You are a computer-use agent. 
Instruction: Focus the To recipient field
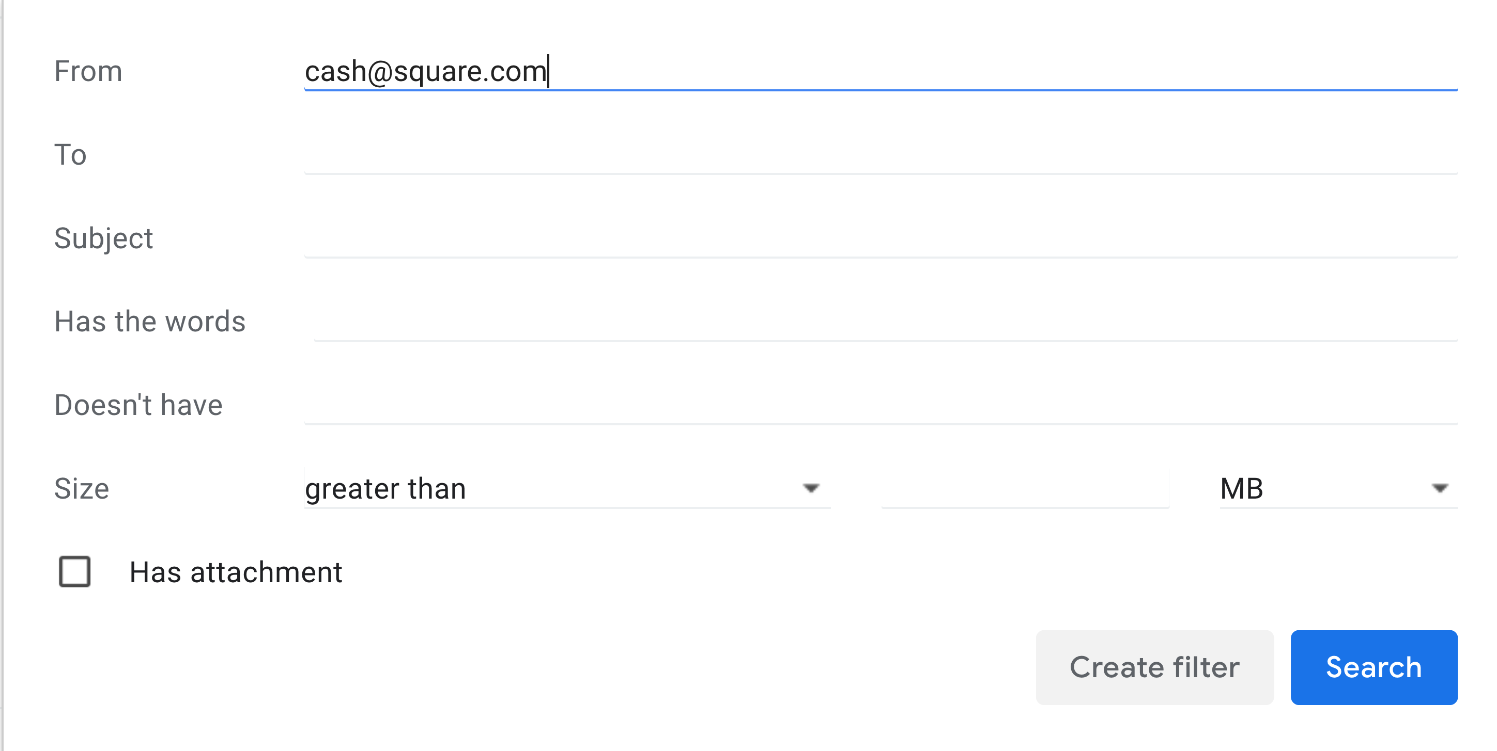[881, 155]
